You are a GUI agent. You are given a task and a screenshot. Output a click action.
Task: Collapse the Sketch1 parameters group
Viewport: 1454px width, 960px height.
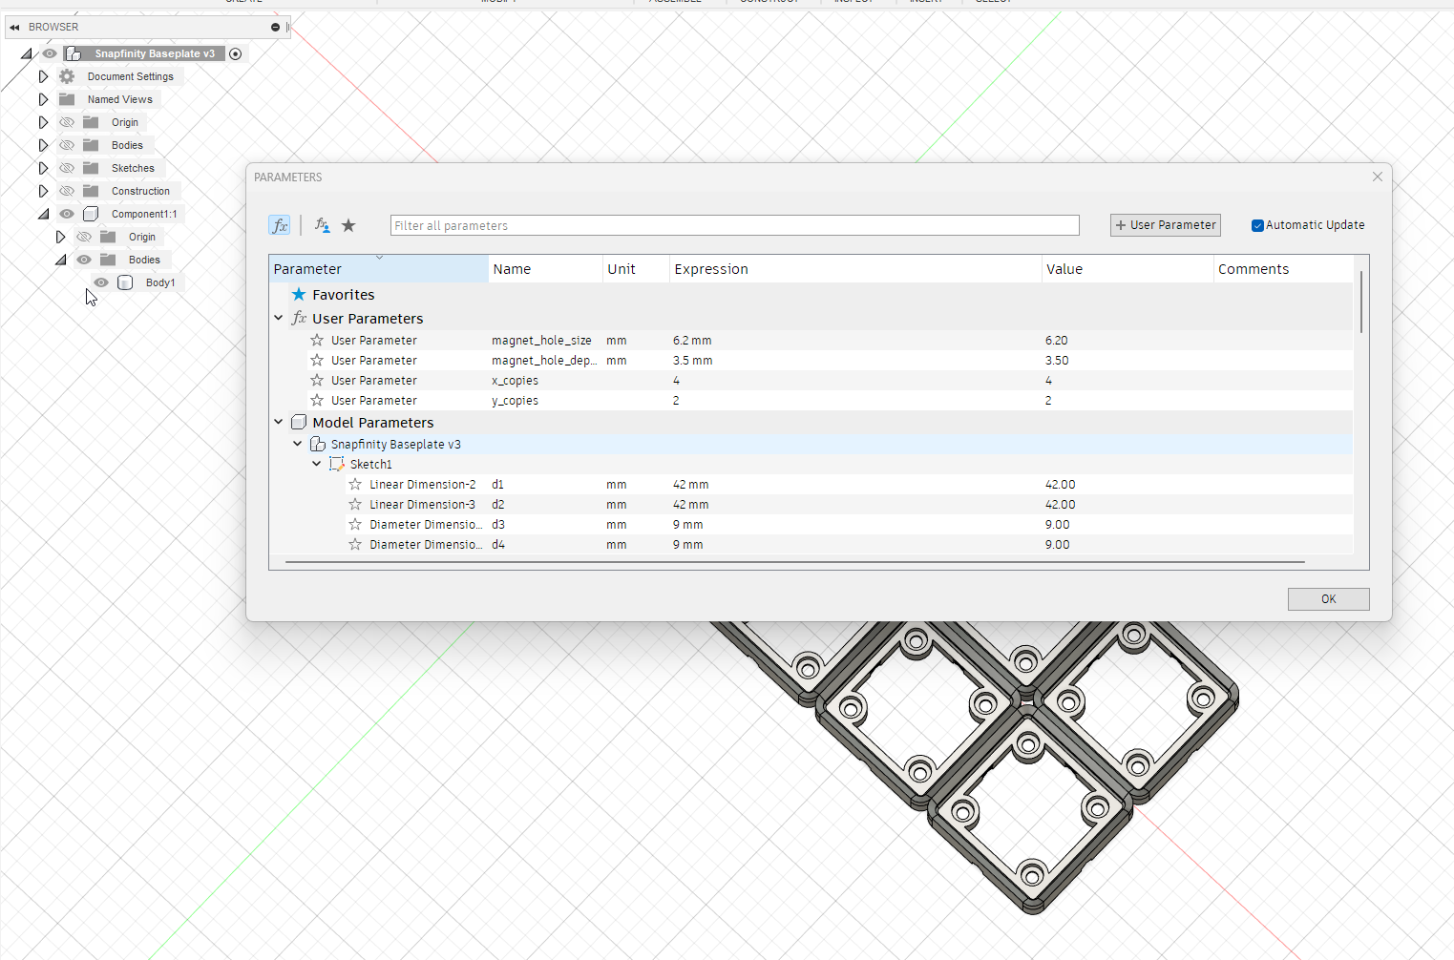point(317,464)
